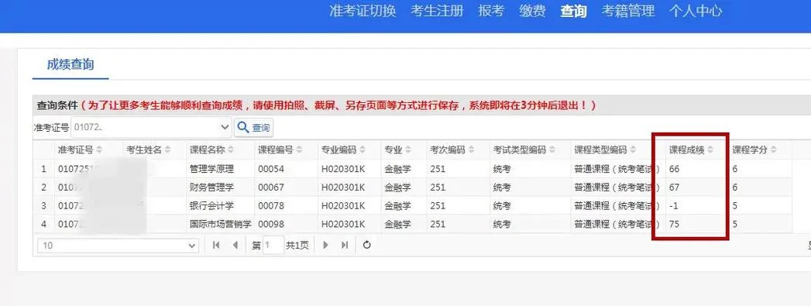Screen dimensions: 811x306
Task: Select row number 3 in the grid
Action: pyautogui.click(x=44, y=206)
